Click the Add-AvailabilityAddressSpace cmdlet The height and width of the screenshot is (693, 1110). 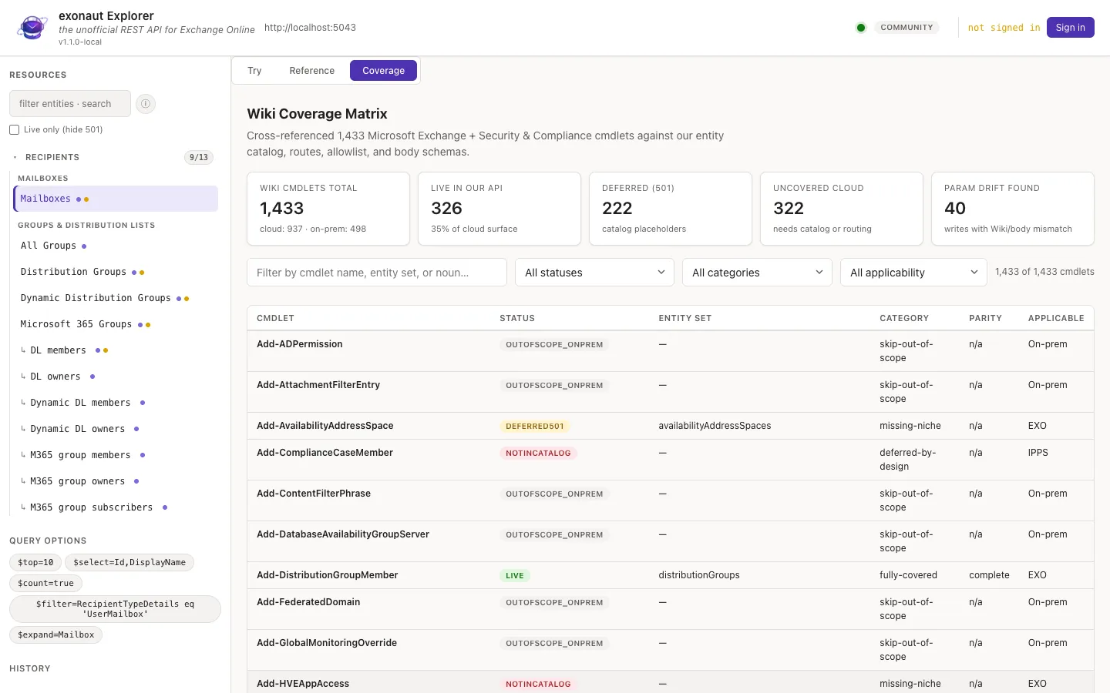pyautogui.click(x=325, y=426)
